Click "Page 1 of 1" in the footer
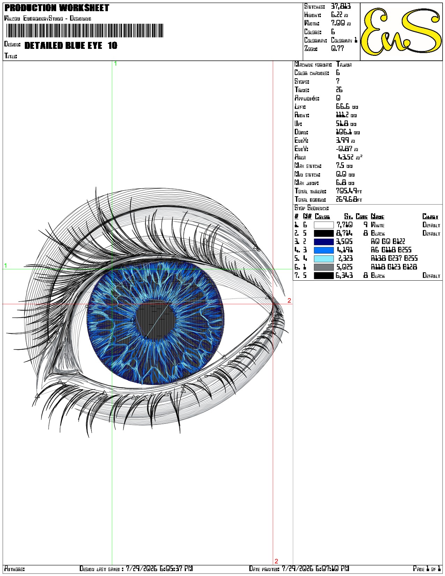This screenshot has height=576, width=445. (427, 569)
